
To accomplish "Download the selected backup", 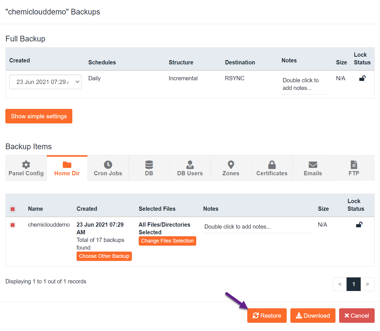I will coord(313,315).
